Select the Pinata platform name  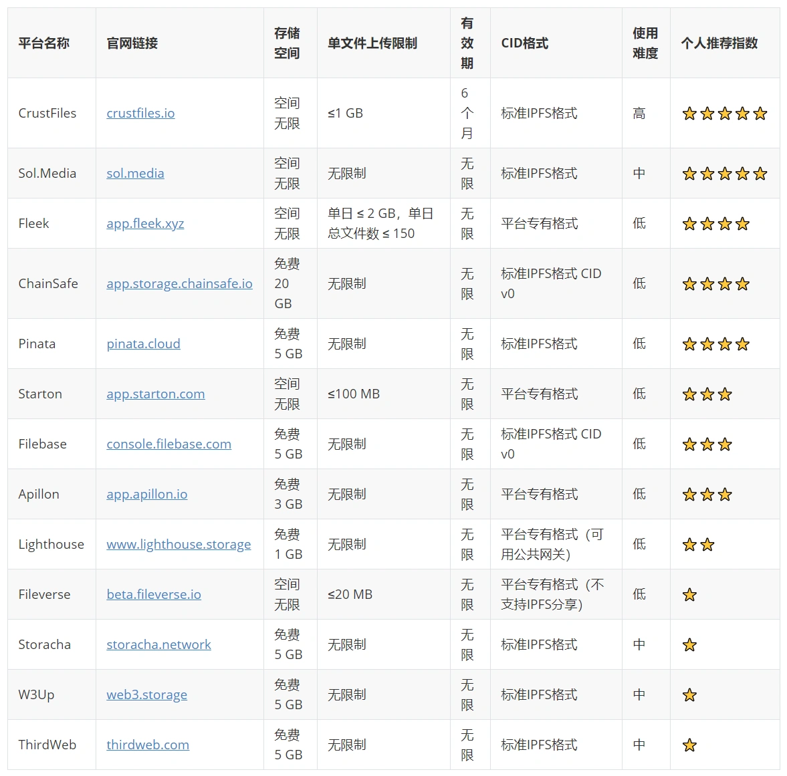coord(37,344)
